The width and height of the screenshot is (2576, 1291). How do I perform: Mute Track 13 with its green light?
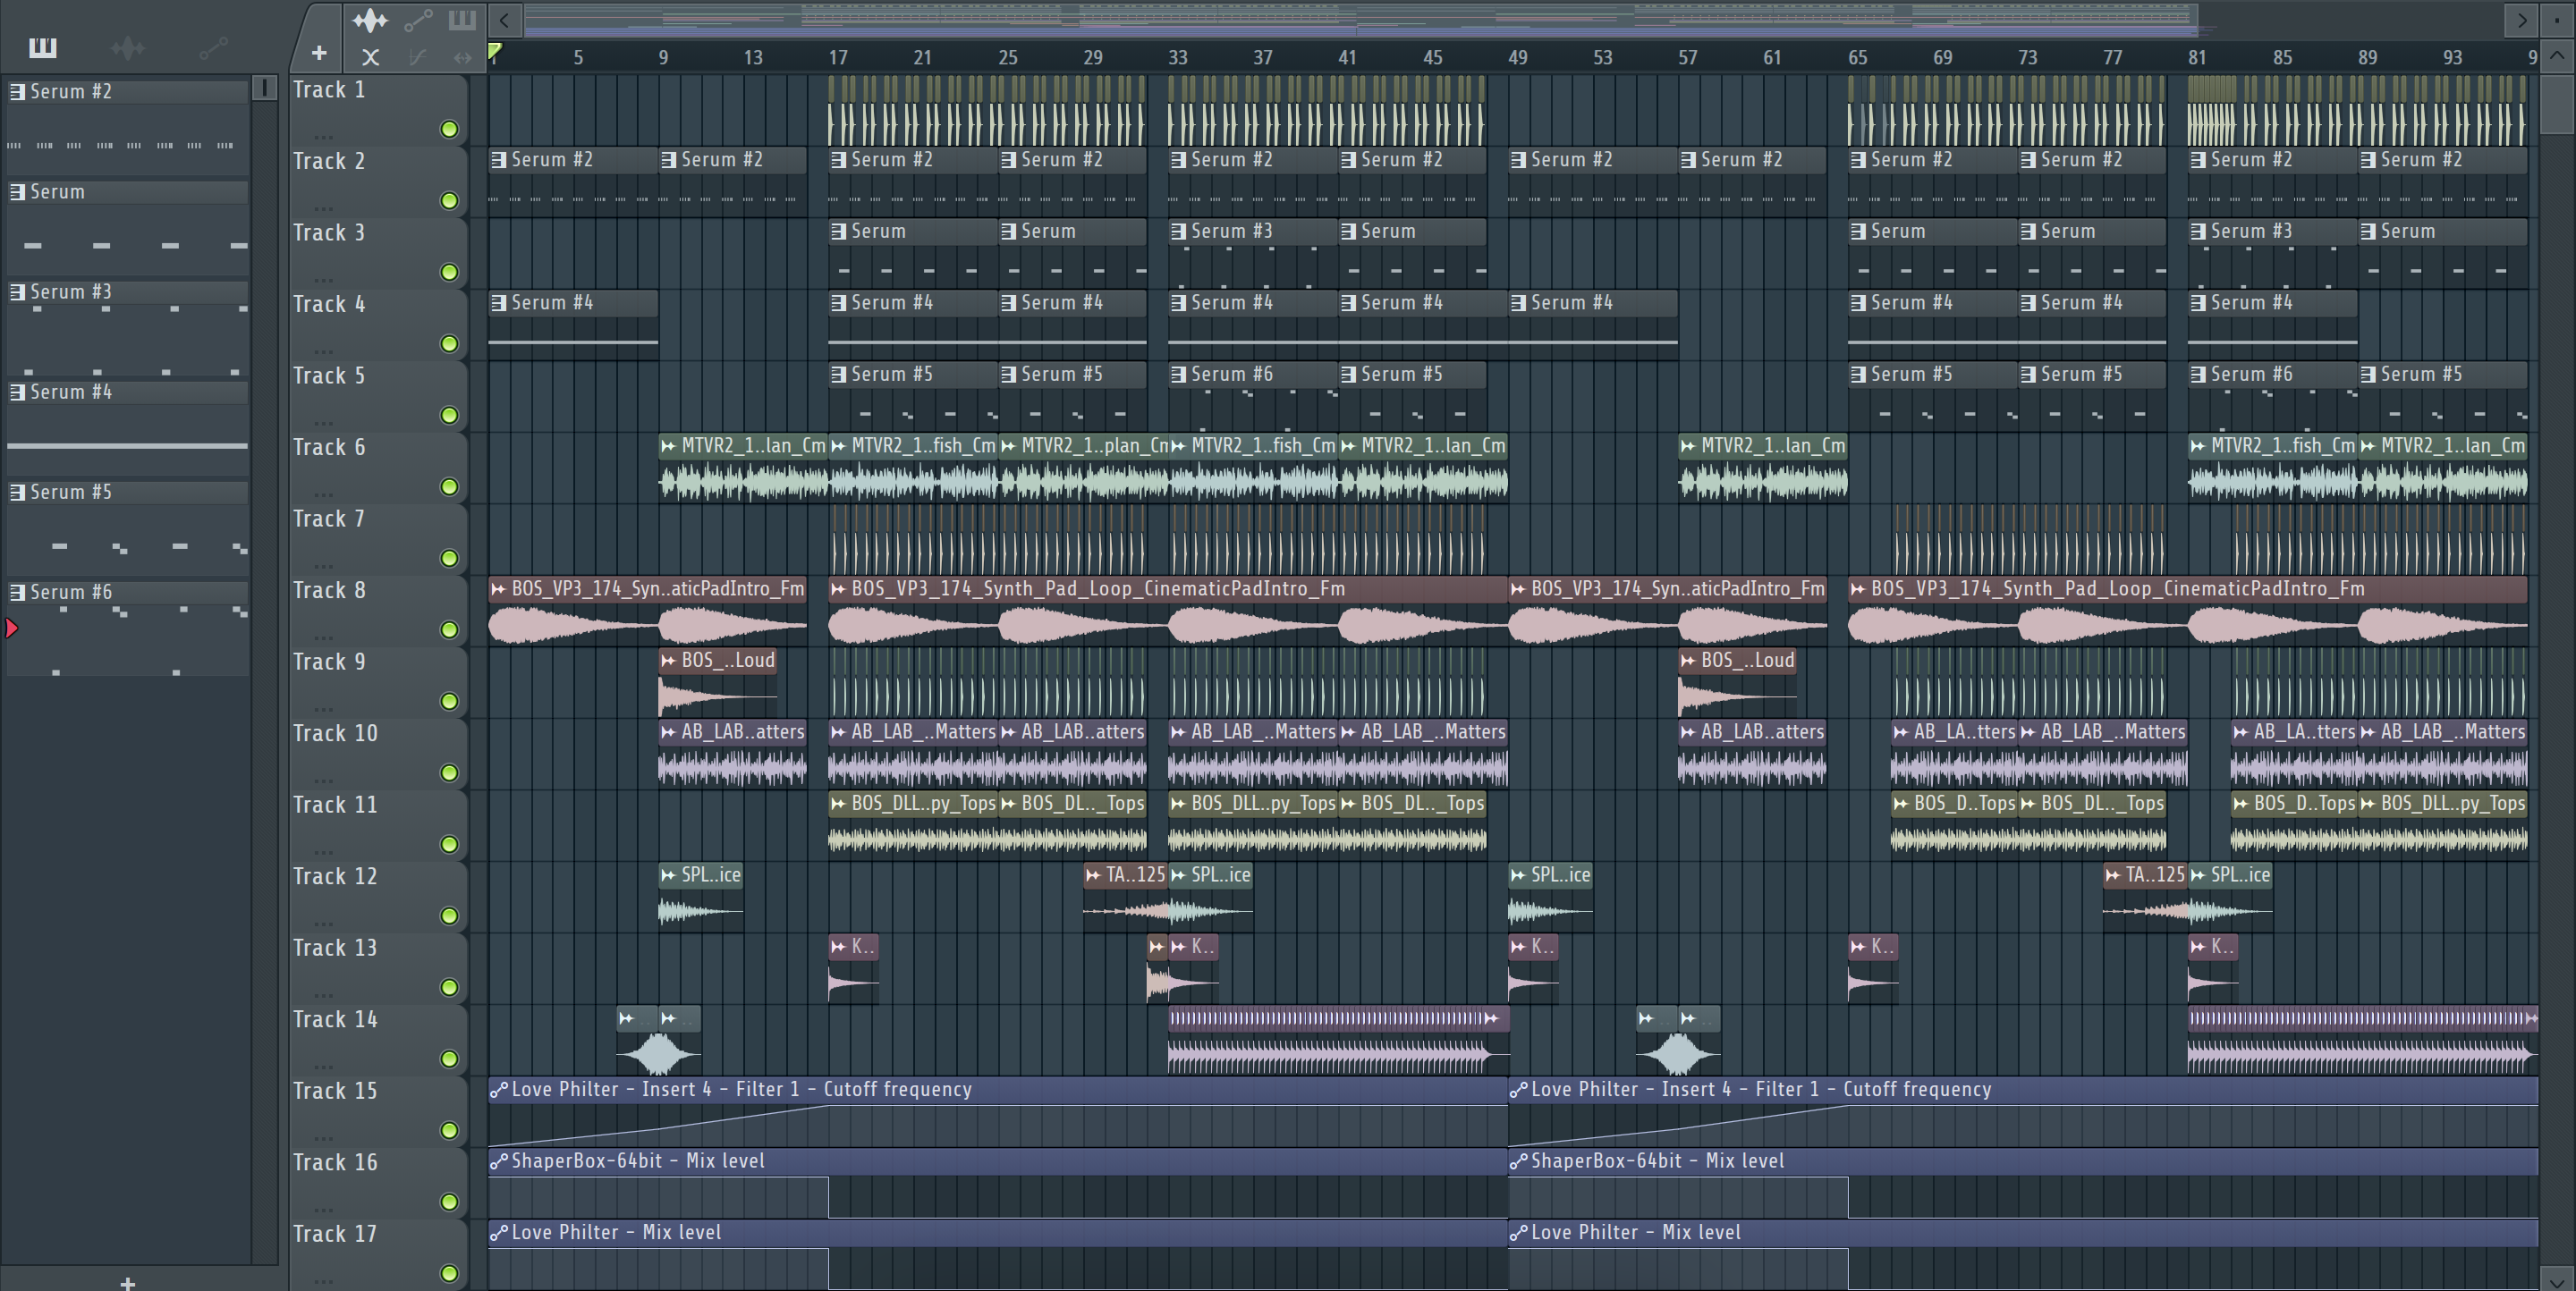pyautogui.click(x=450, y=987)
